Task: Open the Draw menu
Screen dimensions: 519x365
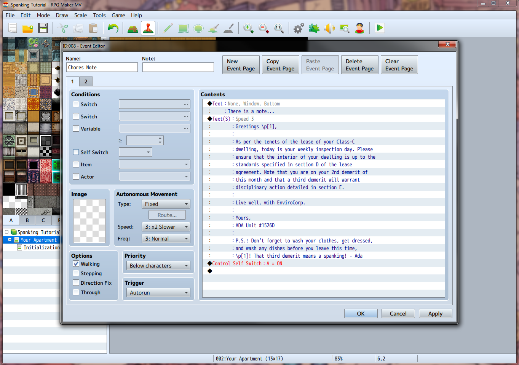Action: coord(62,15)
